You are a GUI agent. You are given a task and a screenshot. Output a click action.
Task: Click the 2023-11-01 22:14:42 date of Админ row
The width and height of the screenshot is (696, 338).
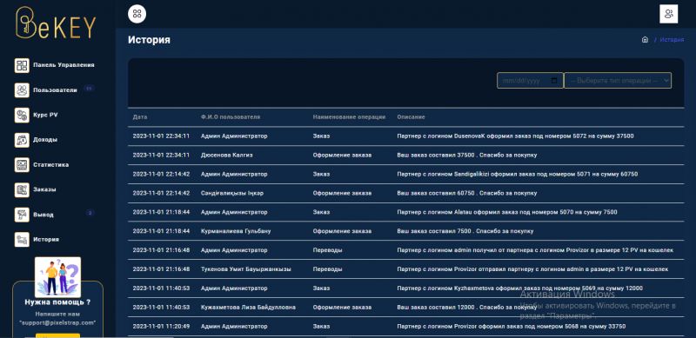(161, 175)
